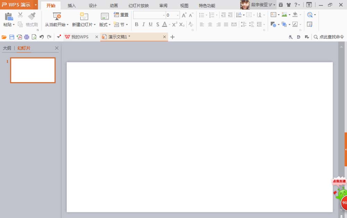
Task: Click the 重置 reset button
Action: point(121,15)
